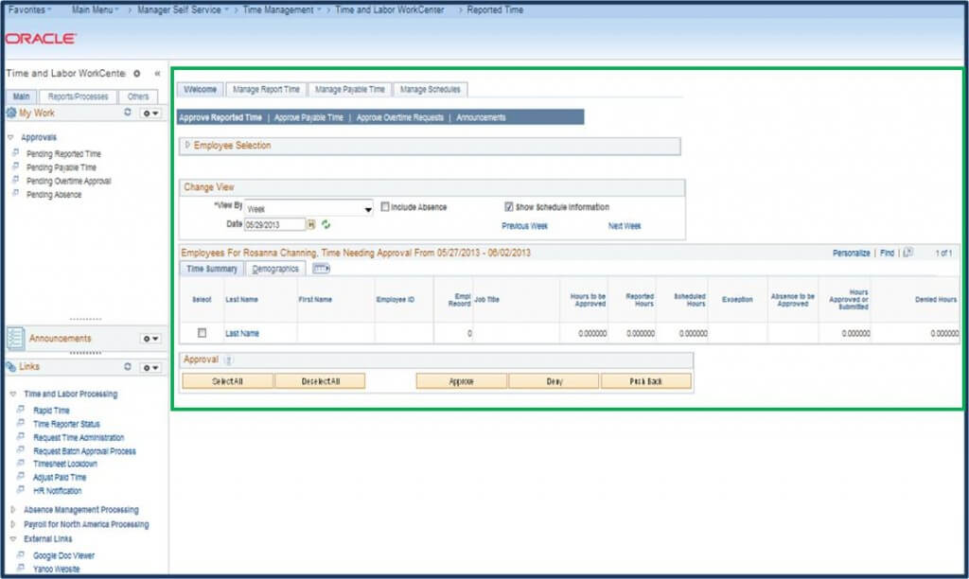Switch to Manage Report Time tab

266,90
